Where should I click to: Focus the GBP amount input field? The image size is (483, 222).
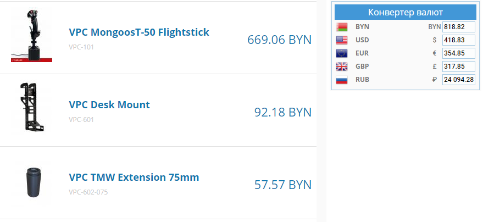(x=458, y=66)
